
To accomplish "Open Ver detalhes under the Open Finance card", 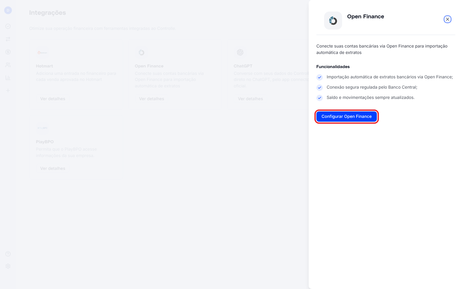I will pyautogui.click(x=151, y=99).
